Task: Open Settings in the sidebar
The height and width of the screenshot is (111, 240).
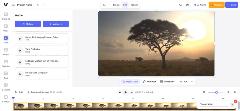Action: click(x=6, y=99)
